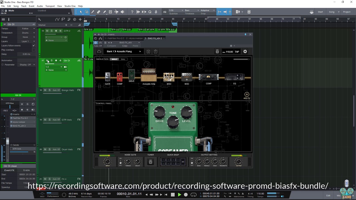Click the Play button in transport
The width and height of the screenshot is (356, 200).
tap(179, 195)
